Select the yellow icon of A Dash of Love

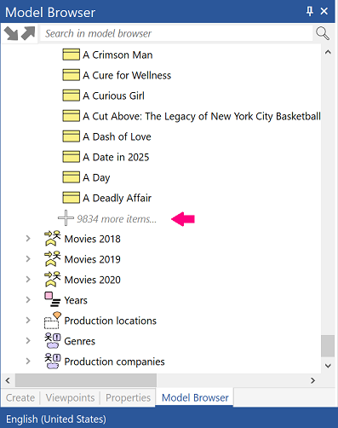(71, 136)
